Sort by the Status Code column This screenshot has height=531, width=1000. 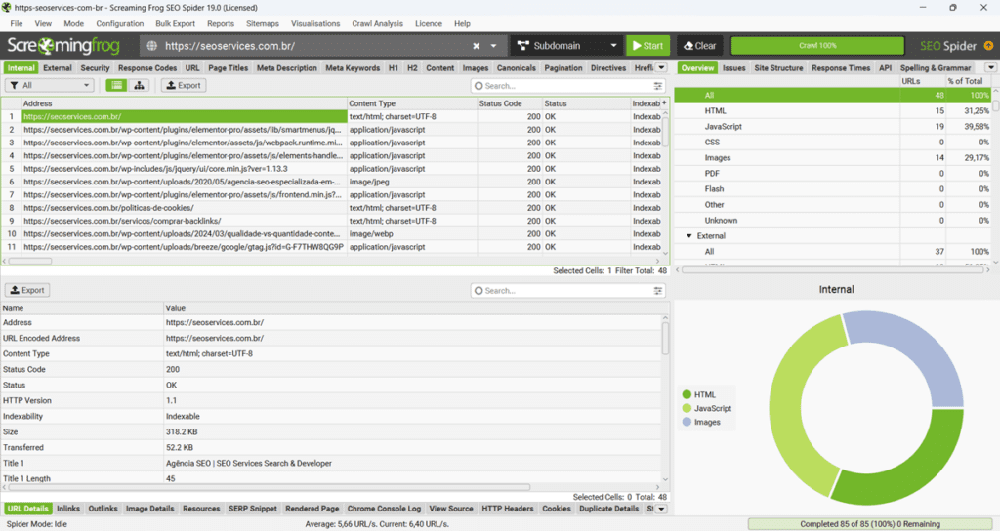[x=509, y=103]
